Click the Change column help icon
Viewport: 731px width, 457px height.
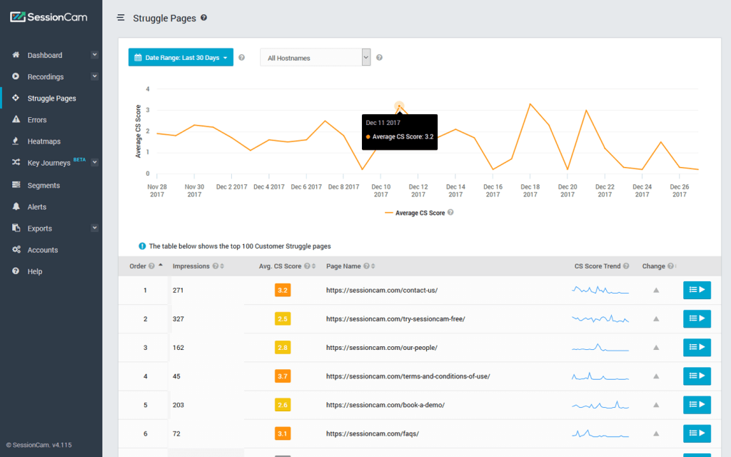pyautogui.click(x=670, y=266)
